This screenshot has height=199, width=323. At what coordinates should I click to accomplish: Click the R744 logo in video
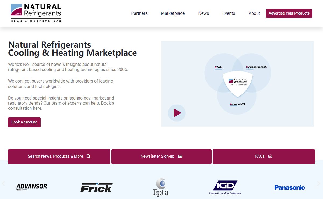click(218, 67)
